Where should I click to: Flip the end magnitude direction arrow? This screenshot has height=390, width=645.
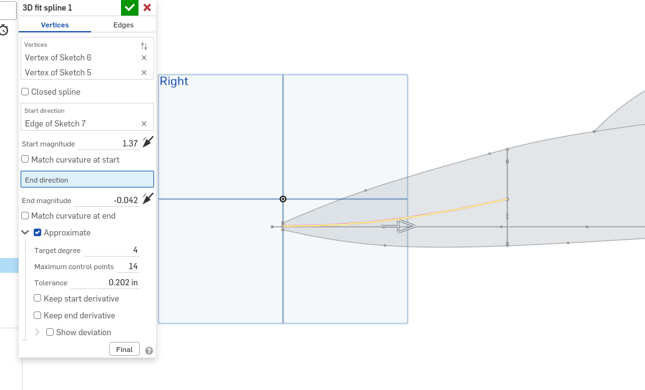point(147,199)
